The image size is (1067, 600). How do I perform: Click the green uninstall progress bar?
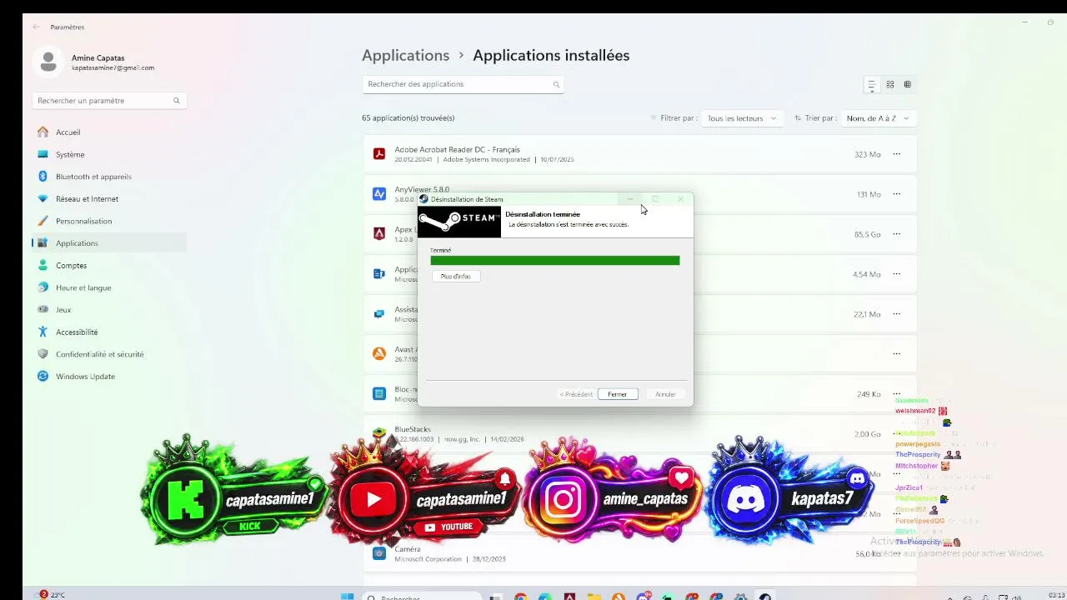coord(555,261)
